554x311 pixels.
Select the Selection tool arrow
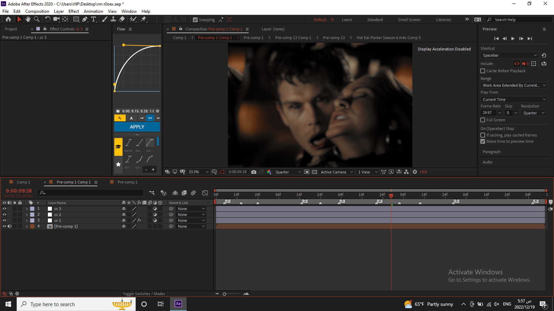19,20
